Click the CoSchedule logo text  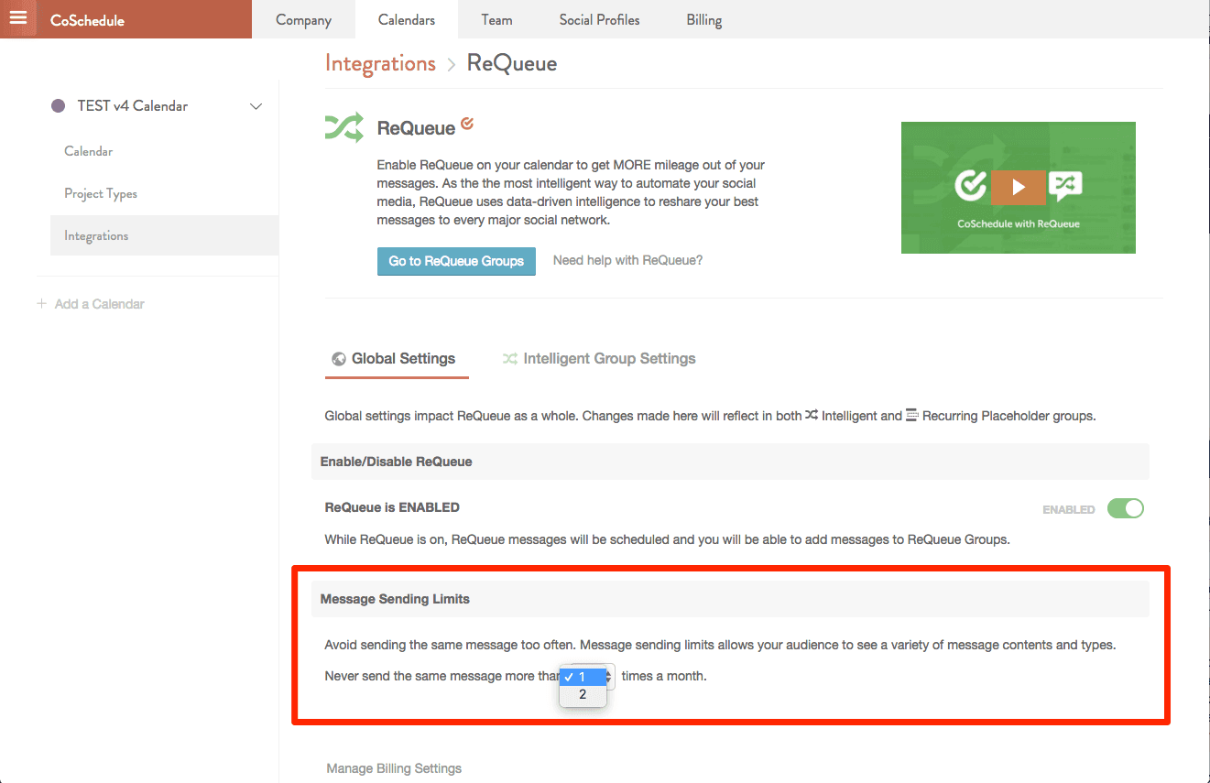coord(87,20)
